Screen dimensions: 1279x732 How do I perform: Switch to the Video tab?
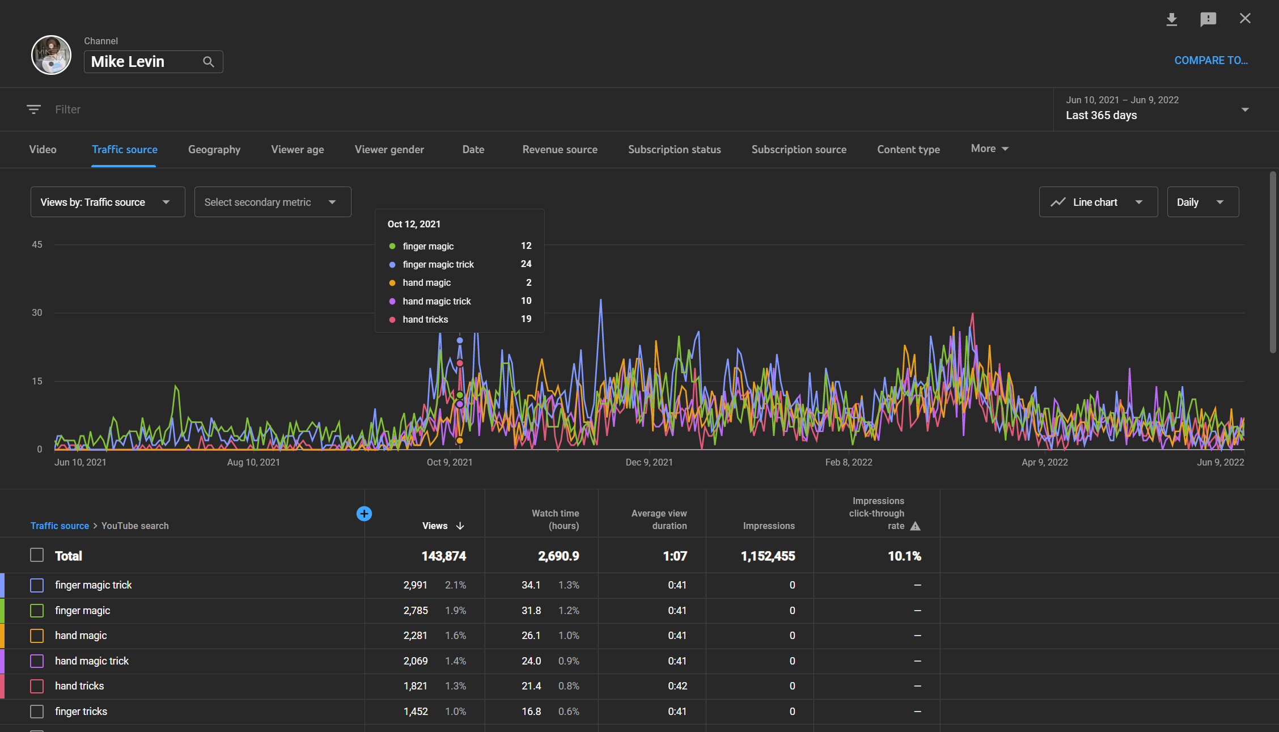tap(43, 149)
